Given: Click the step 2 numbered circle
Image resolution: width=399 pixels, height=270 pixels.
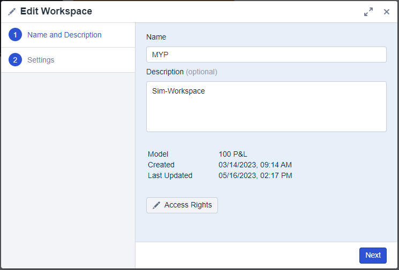Looking at the screenshot, I should coord(15,60).
